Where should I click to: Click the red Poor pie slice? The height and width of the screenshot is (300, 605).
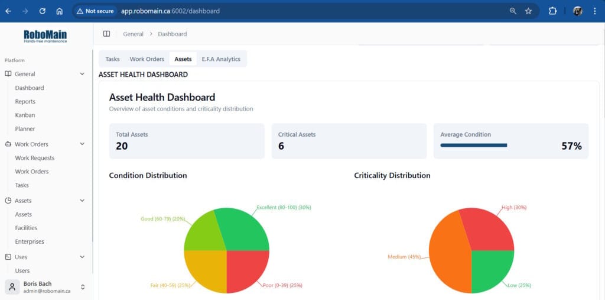pyautogui.click(x=247, y=270)
